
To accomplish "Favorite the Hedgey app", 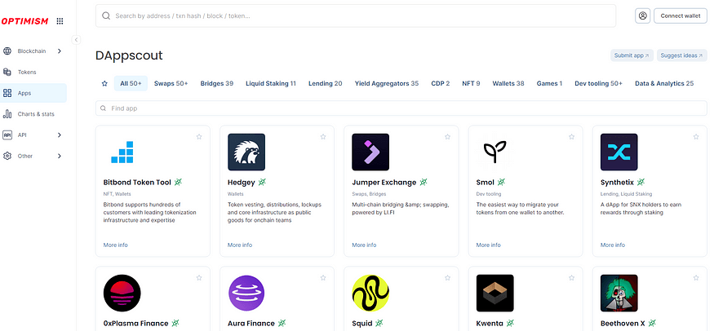I will pyautogui.click(x=323, y=137).
